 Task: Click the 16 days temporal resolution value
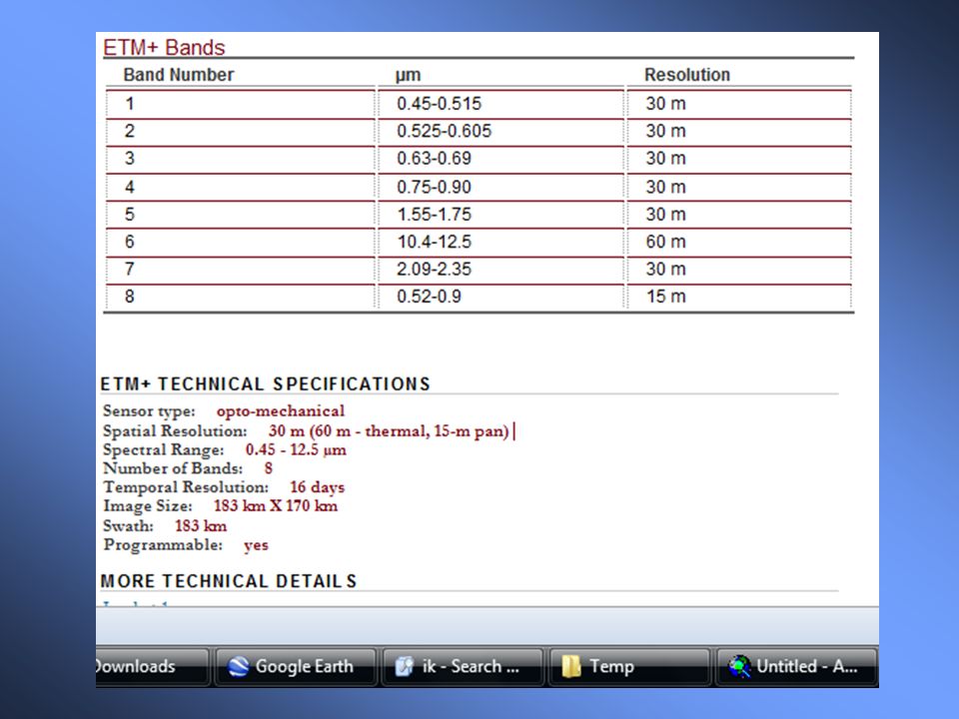point(318,487)
